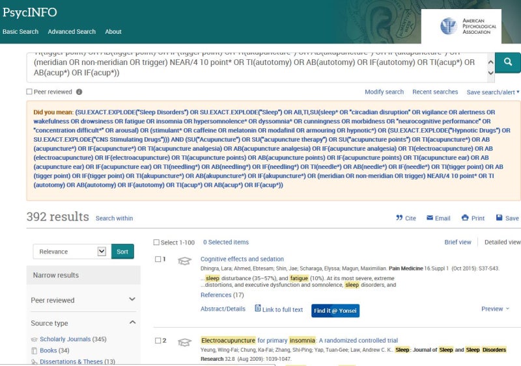Expand the Peer reviewed filter section
Viewport: 521px width, 366px height.
[x=83, y=300]
